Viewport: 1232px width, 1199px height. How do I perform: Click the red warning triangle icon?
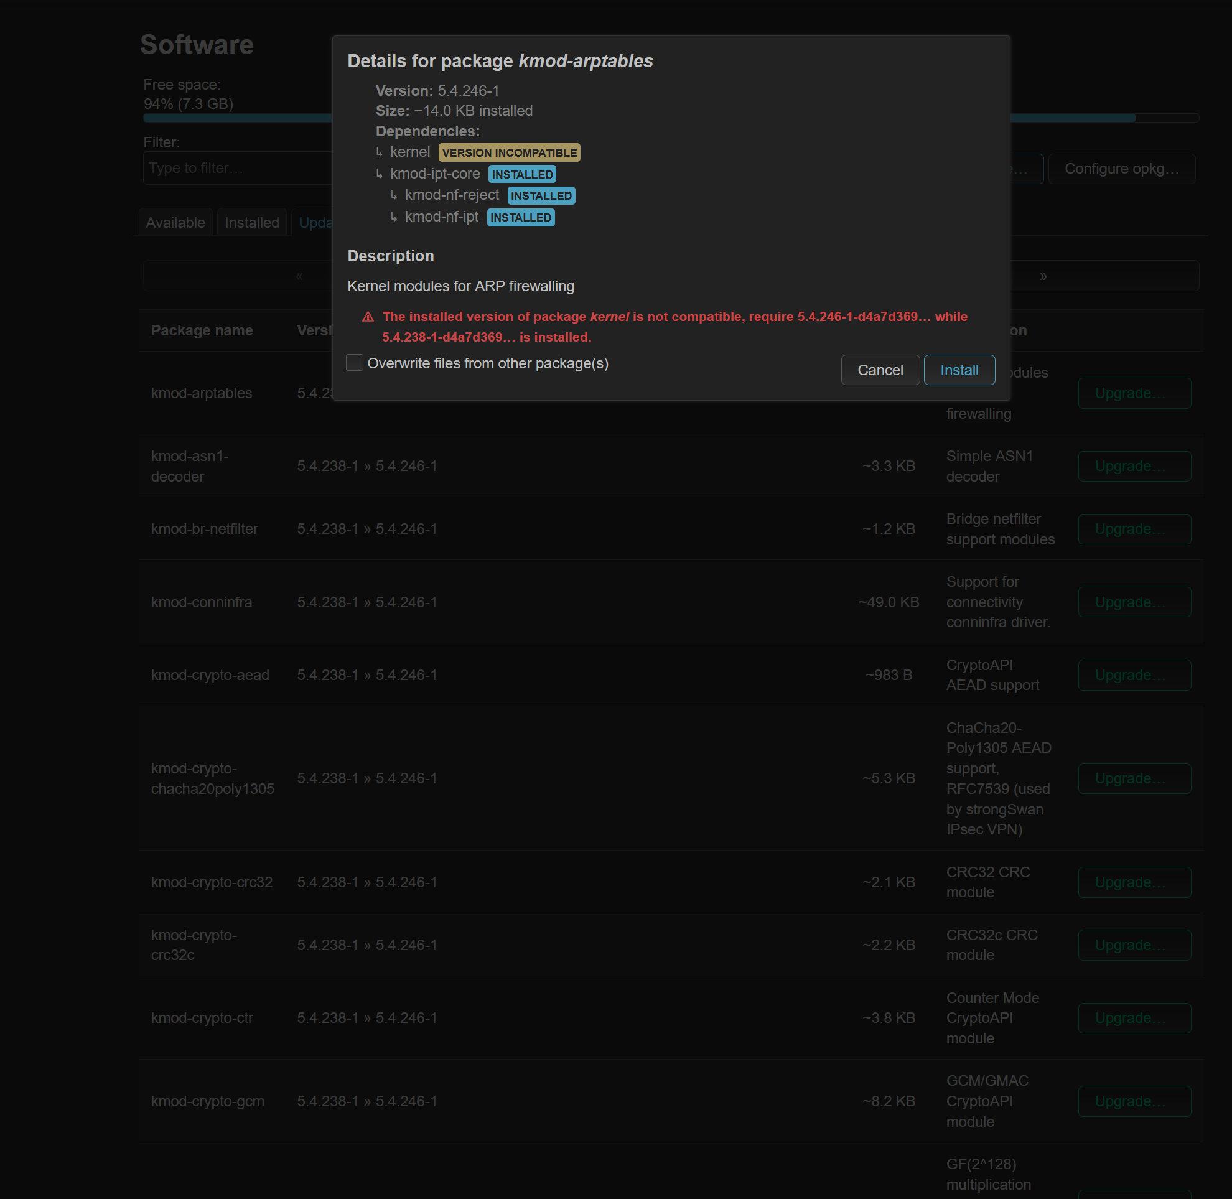coord(368,317)
